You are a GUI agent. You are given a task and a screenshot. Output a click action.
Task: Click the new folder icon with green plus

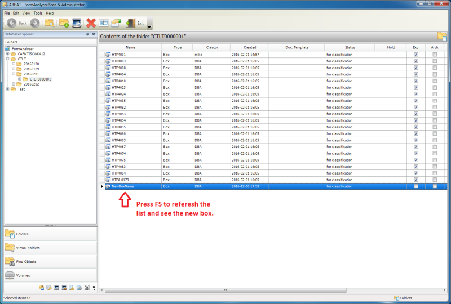pos(64,23)
